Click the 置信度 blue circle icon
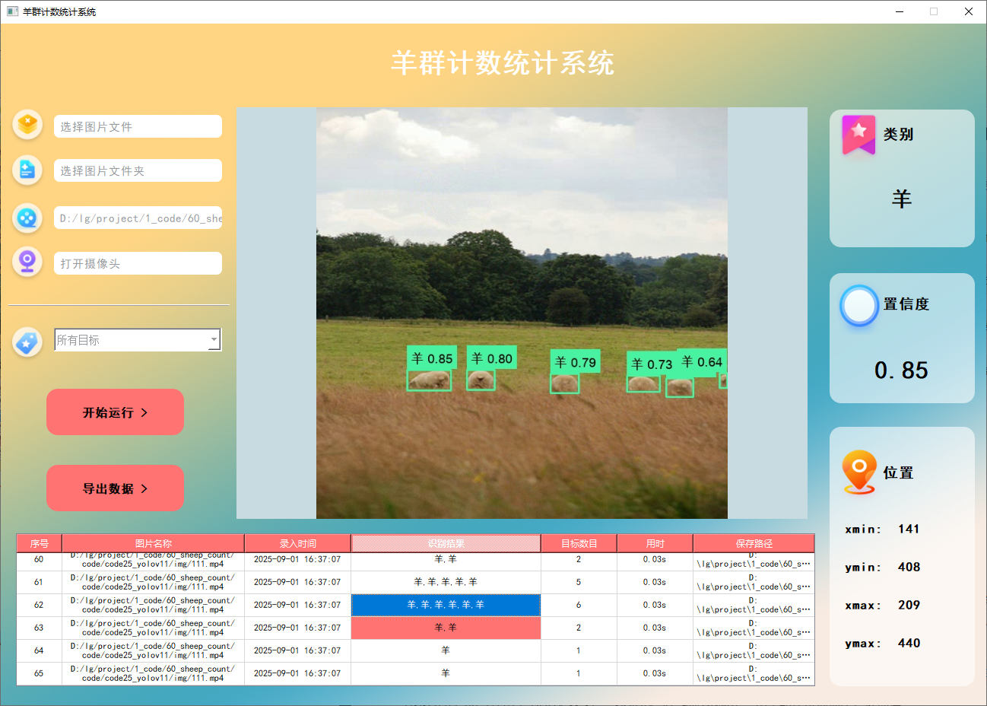 [859, 306]
